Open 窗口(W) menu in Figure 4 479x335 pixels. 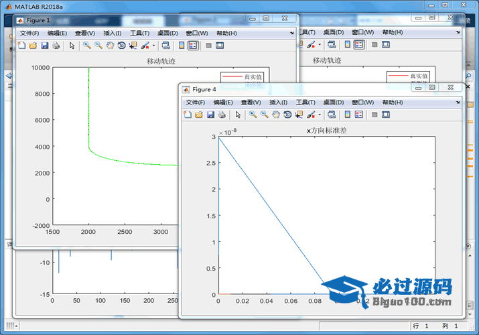pyautogui.click(x=363, y=103)
